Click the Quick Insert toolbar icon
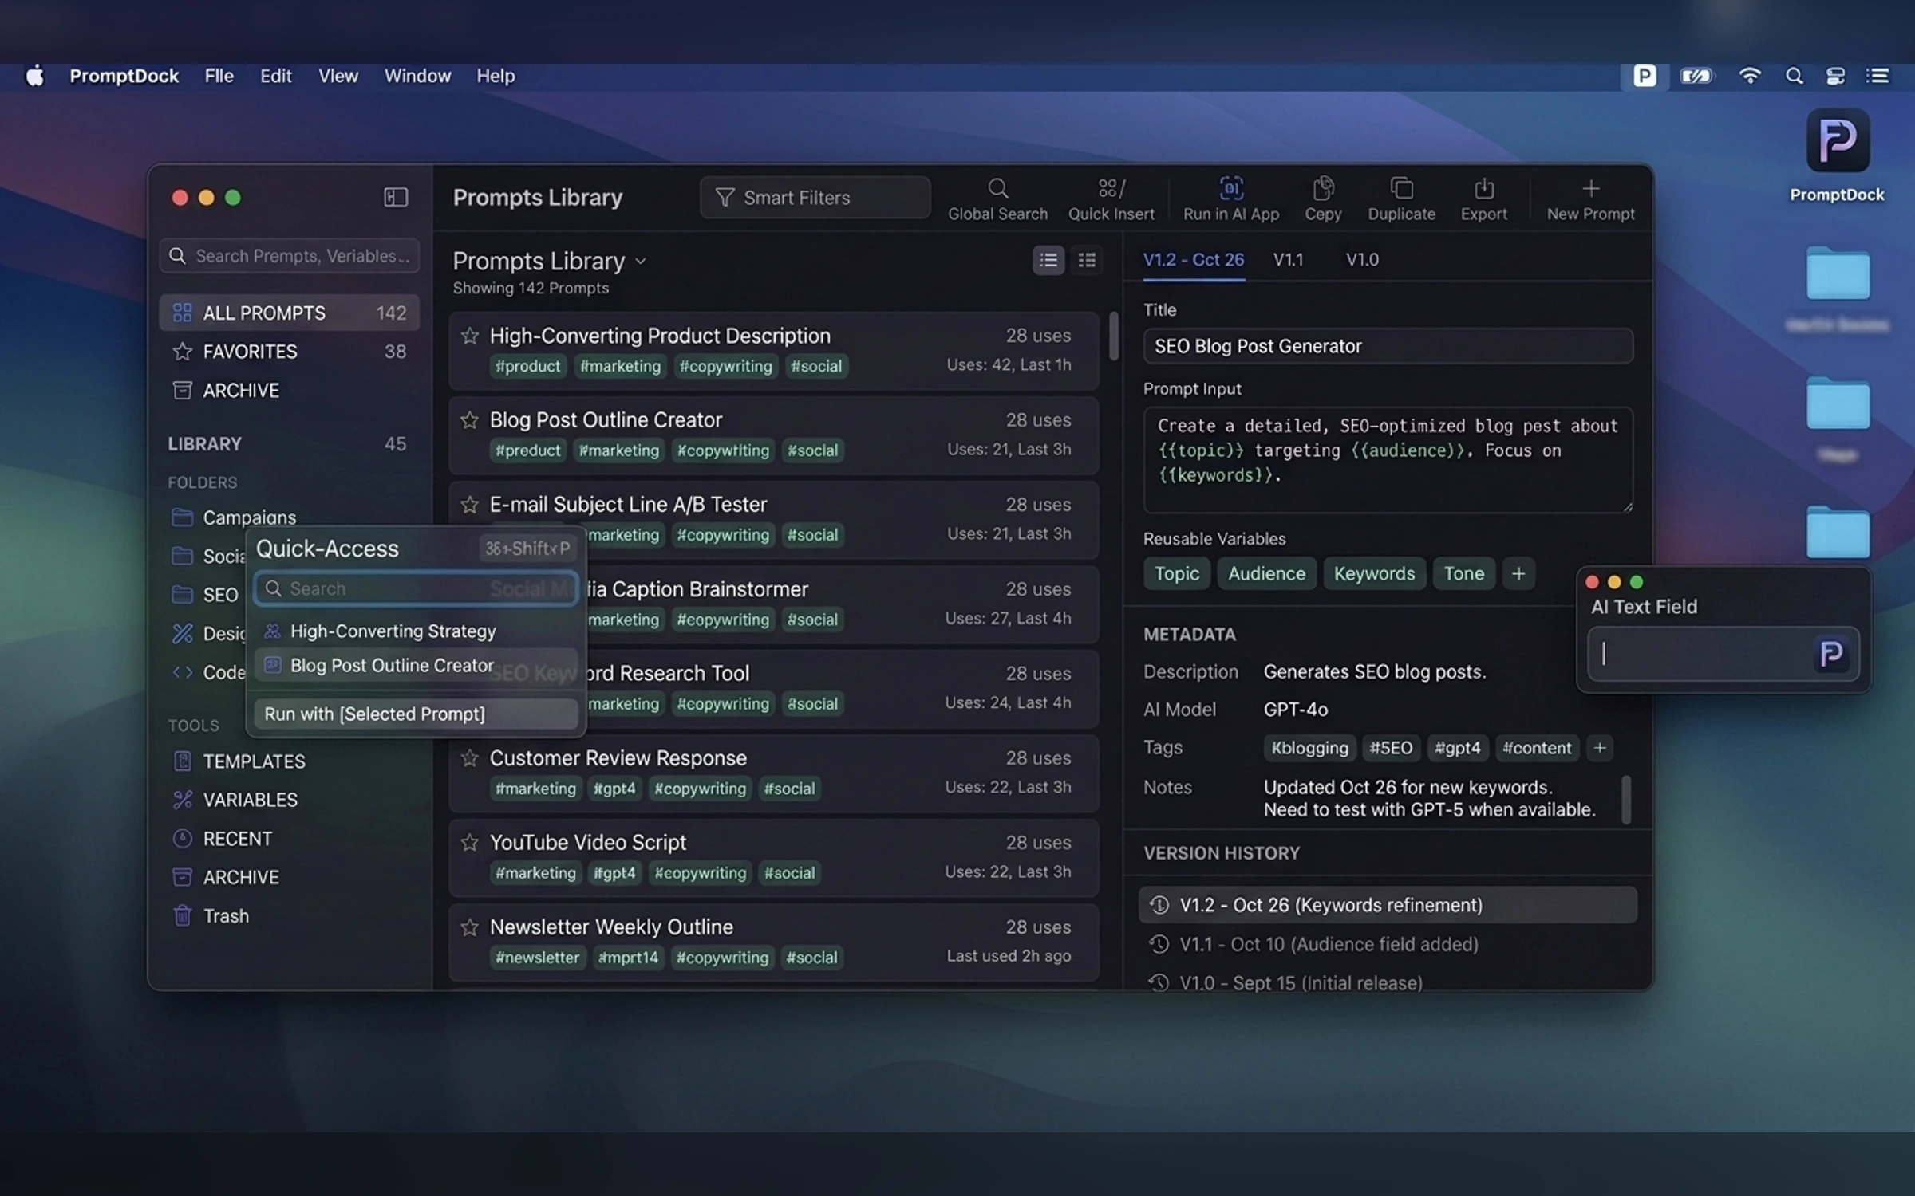Image resolution: width=1915 pixels, height=1196 pixels. tap(1111, 199)
